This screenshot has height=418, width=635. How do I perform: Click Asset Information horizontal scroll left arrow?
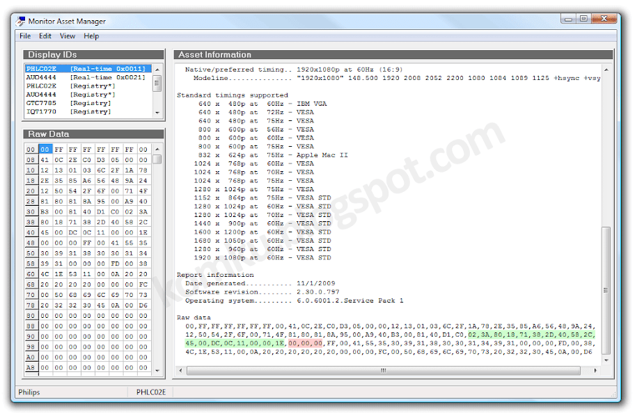pyautogui.click(x=180, y=370)
